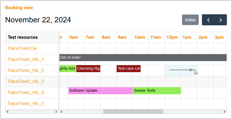Open the Out of order booking
Image resolution: width=232 pixels, height=119 pixels.
[x=143, y=57]
